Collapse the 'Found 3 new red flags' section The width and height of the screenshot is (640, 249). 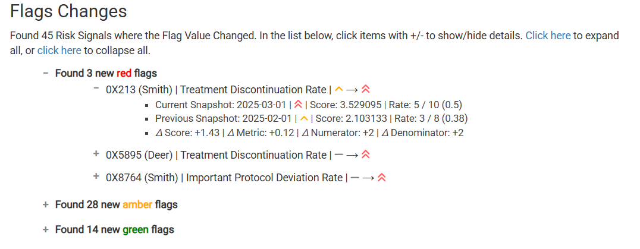(46, 73)
